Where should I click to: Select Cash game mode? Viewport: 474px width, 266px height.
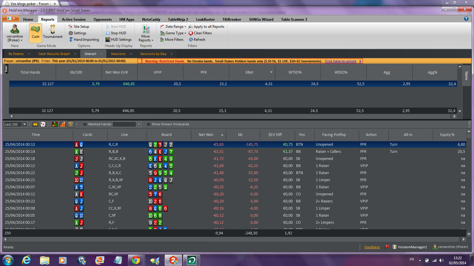[x=36, y=33]
